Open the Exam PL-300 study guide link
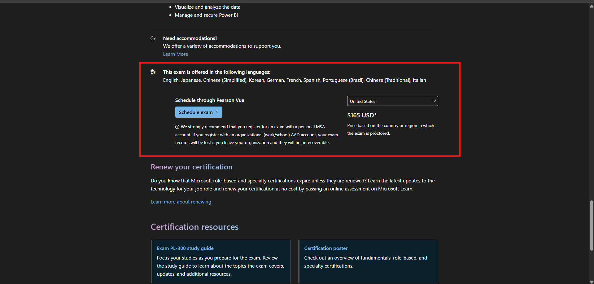This screenshot has height=284, width=594. coord(185,248)
